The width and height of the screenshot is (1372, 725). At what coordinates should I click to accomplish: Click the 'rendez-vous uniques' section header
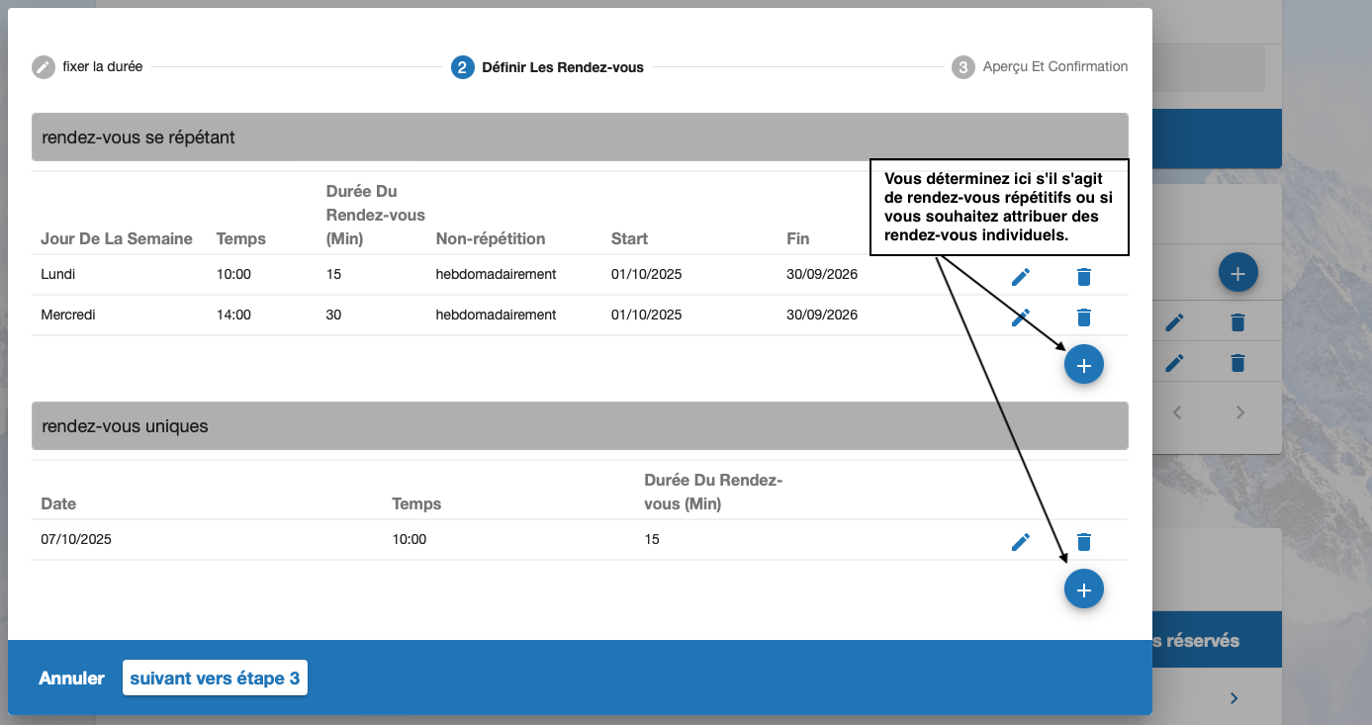coord(580,426)
